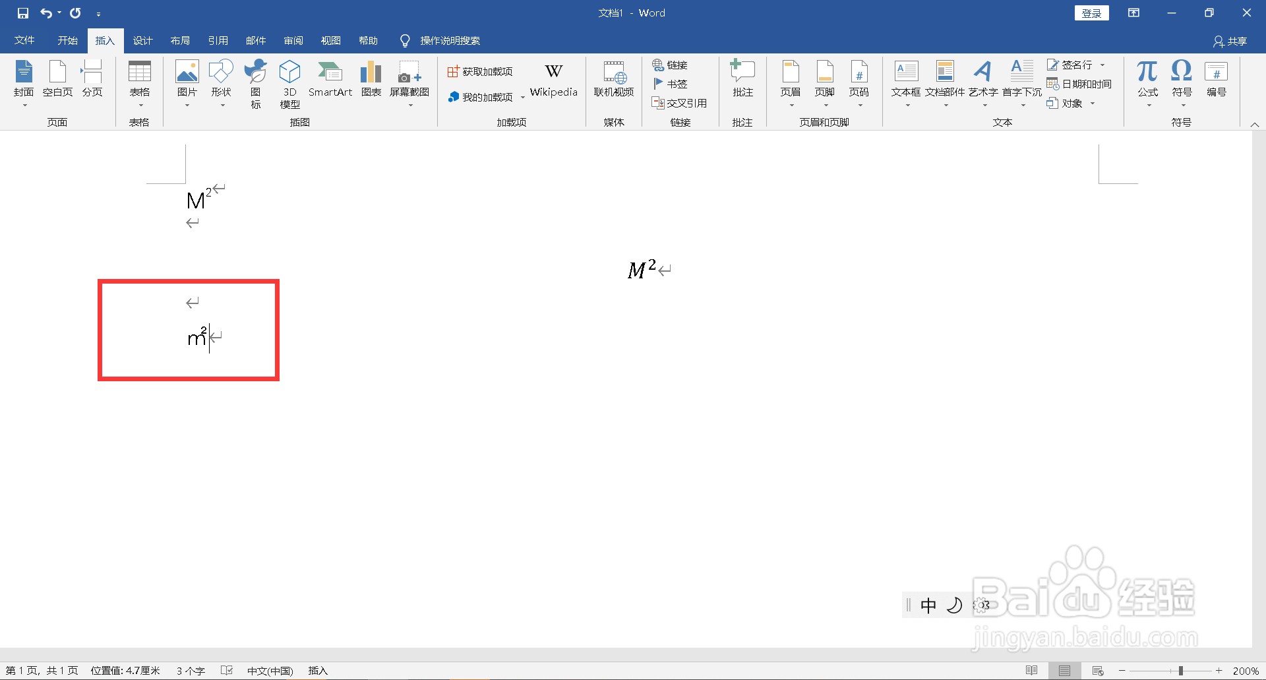Open the my add-ins (我的加载项) dropdown arrow
1266x680 pixels.
click(x=523, y=98)
